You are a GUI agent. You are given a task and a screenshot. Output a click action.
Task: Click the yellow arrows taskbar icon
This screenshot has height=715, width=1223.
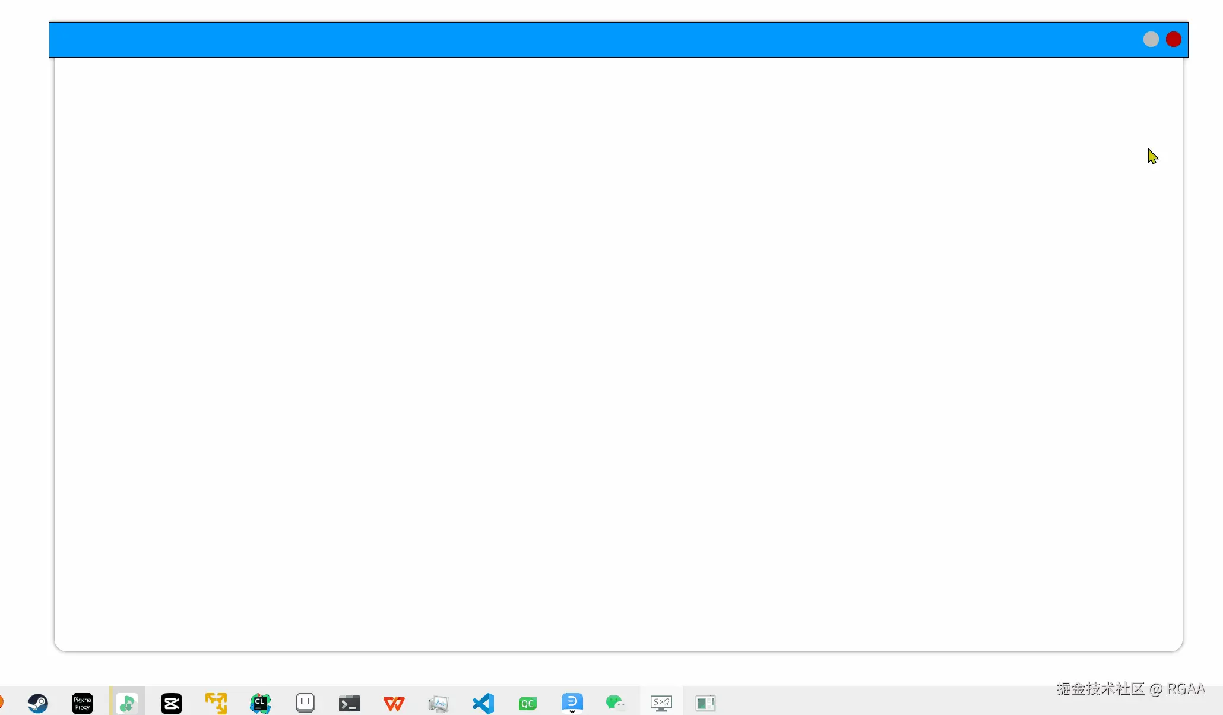[216, 704]
